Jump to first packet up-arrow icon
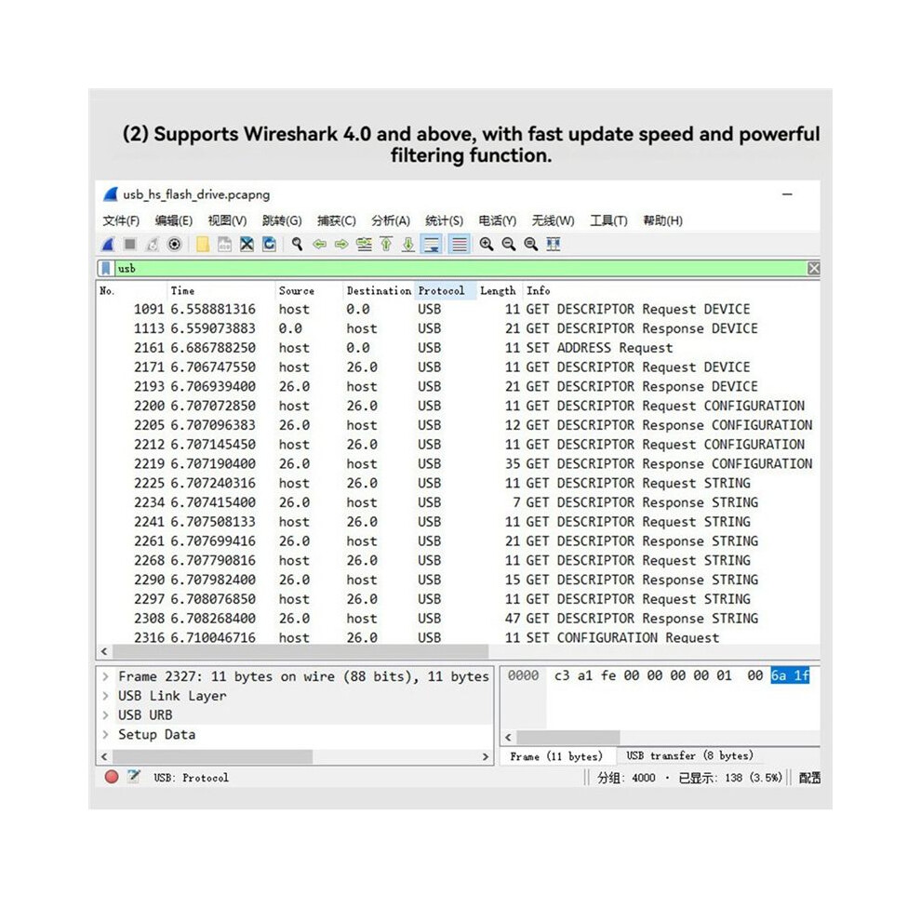921x921 pixels. tap(386, 245)
